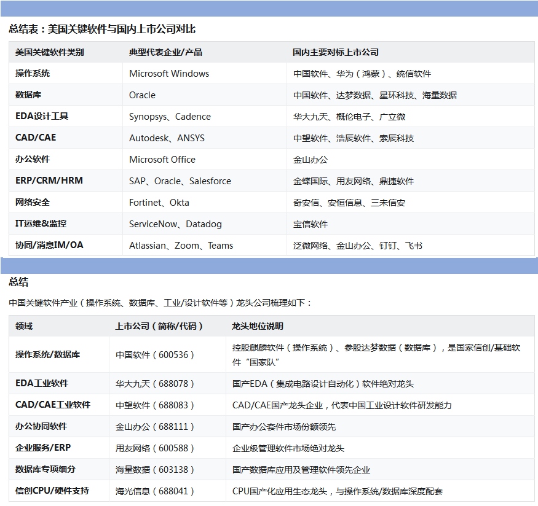Select the Synopsys、Cadence cell
Image resolution: width=538 pixels, height=506 pixels.
pyautogui.click(x=170, y=117)
